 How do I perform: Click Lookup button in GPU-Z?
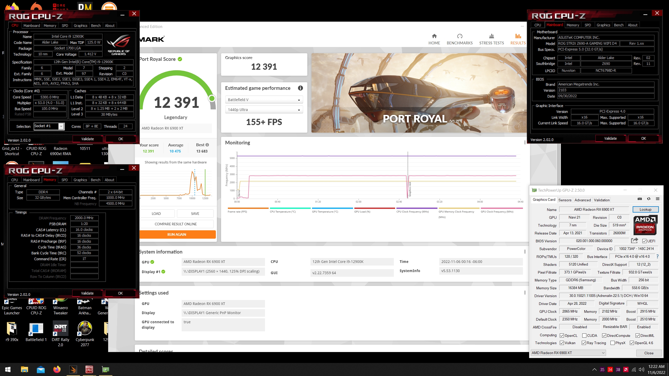point(645,209)
